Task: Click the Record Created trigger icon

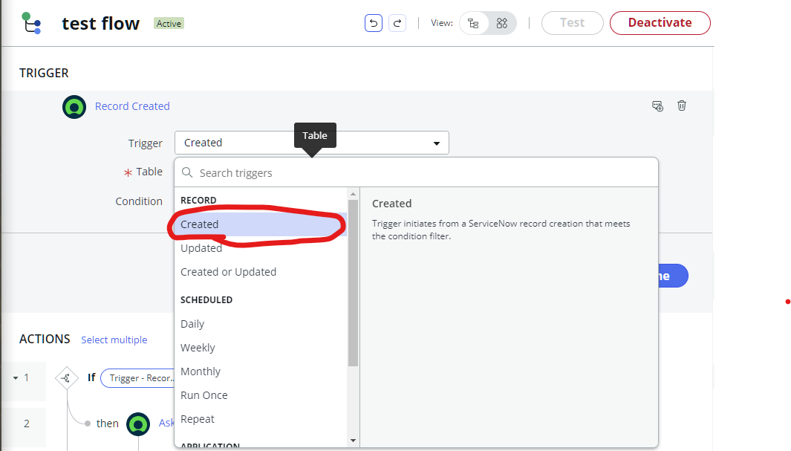Action: click(74, 107)
